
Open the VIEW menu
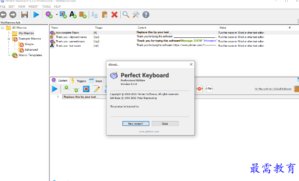21,6
